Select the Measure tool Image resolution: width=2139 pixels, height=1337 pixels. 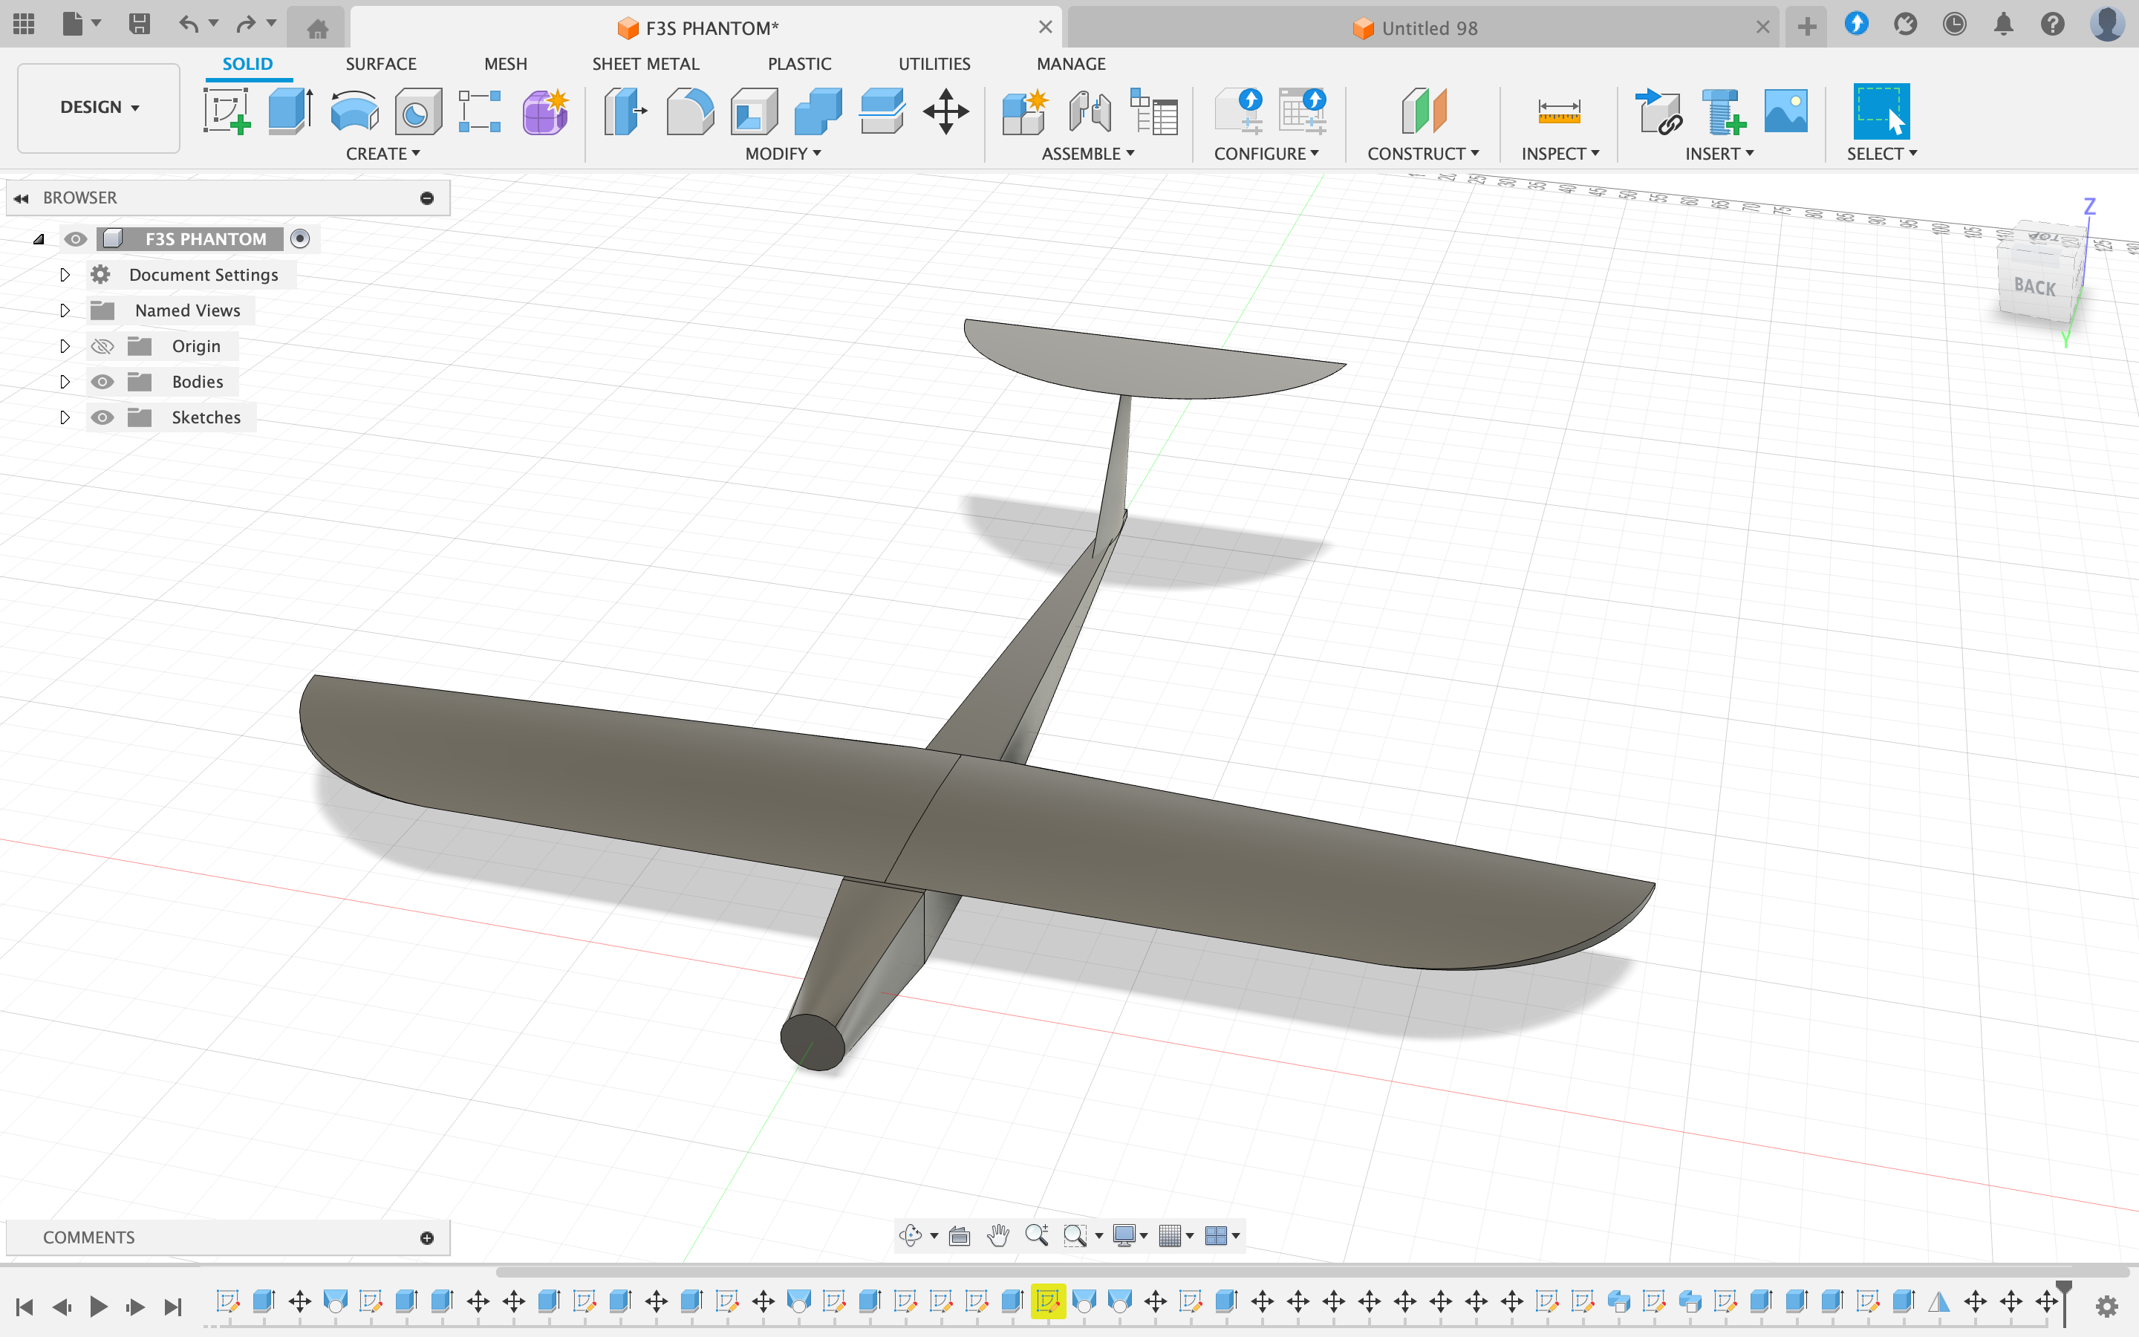[x=1559, y=111]
